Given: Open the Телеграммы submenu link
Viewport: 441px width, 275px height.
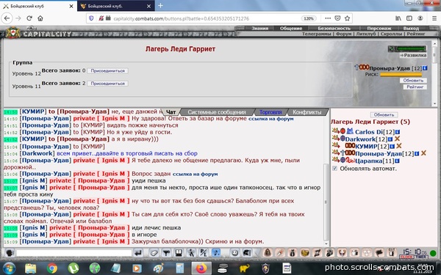Looking at the screenshot, I should point(317,34).
